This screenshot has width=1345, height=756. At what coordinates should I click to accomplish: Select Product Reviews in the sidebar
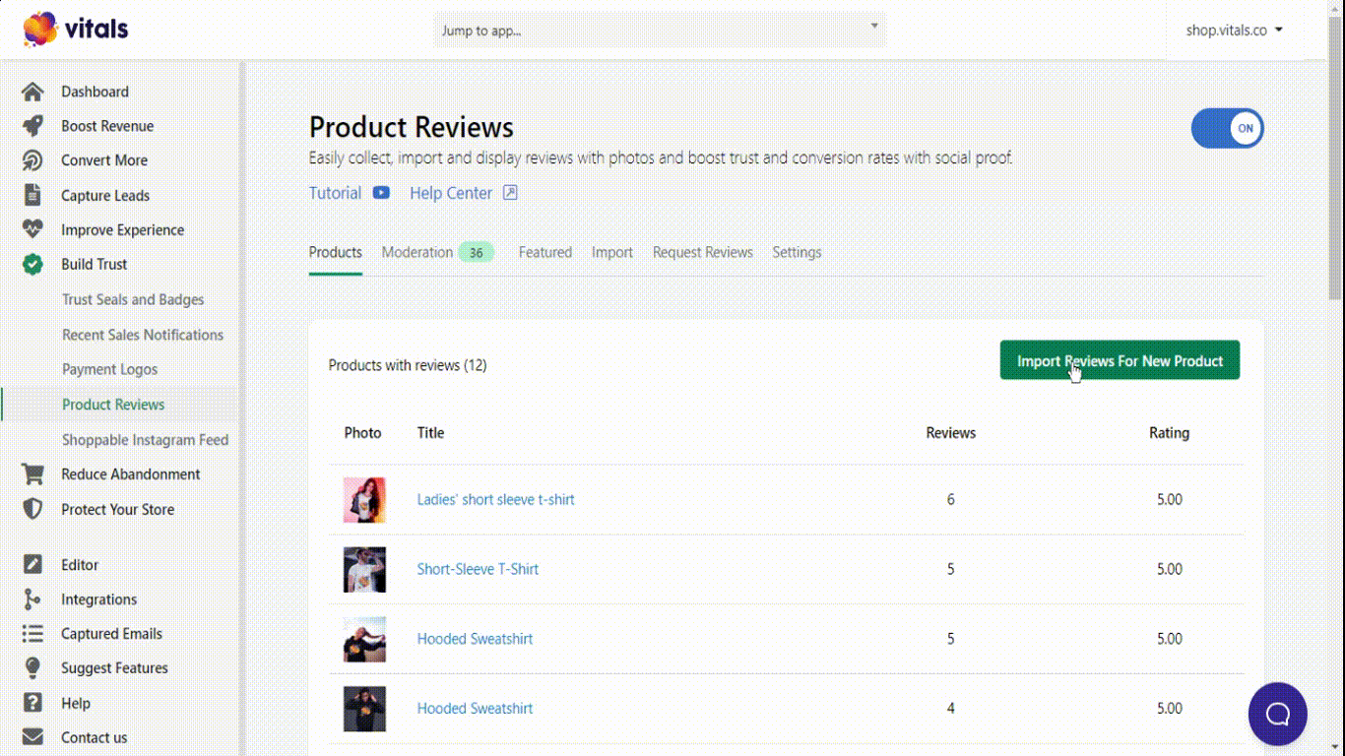[113, 405]
